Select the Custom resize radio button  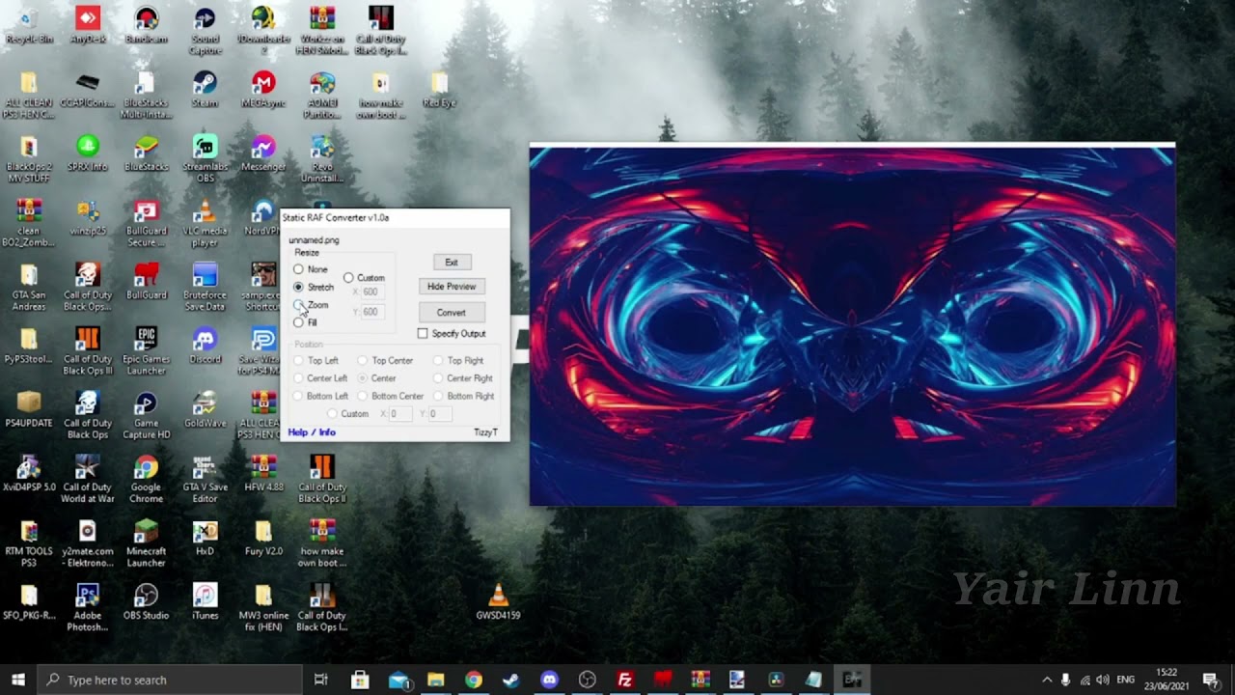365,278
